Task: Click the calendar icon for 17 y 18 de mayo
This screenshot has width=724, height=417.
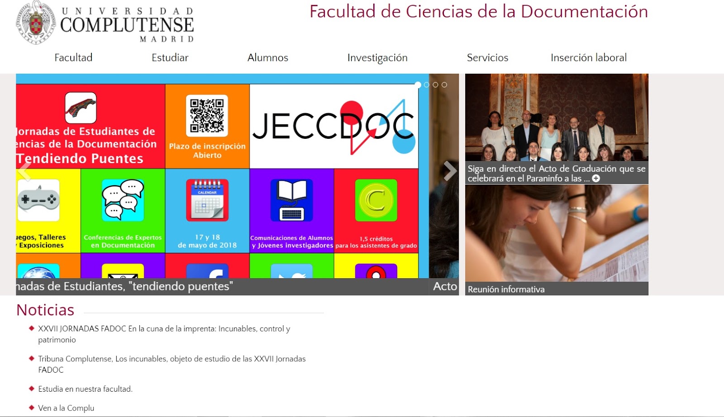Action: [x=207, y=200]
